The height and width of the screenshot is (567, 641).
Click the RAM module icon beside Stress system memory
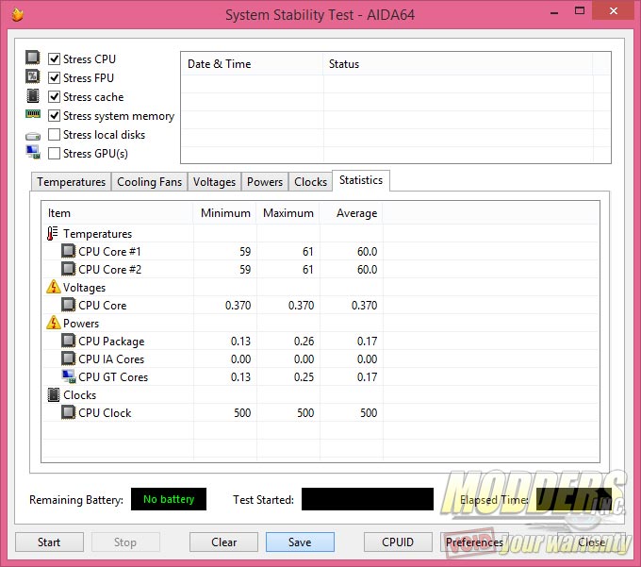[x=33, y=114]
